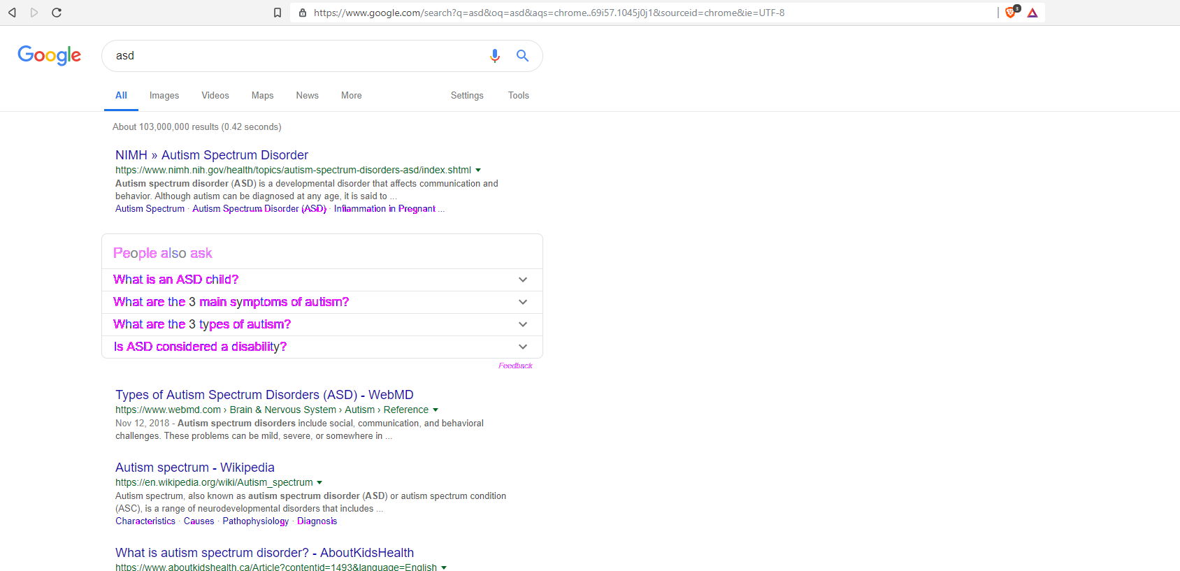Viewport: 1180px width, 571px height.
Task: Open Autism spectrum Wikipedia result
Action: click(195, 468)
